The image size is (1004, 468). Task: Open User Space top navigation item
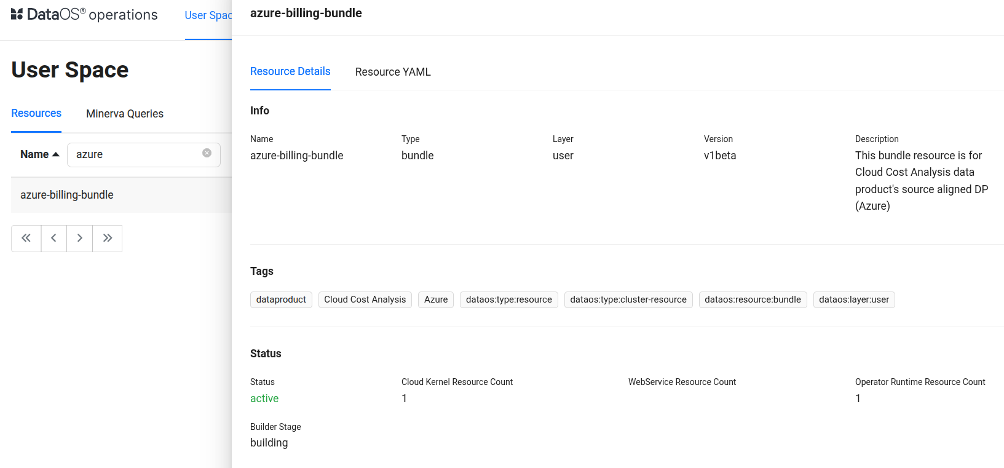click(208, 15)
